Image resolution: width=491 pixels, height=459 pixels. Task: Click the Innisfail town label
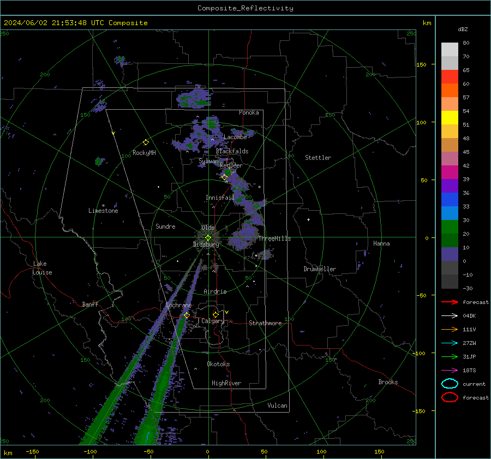click(x=220, y=198)
